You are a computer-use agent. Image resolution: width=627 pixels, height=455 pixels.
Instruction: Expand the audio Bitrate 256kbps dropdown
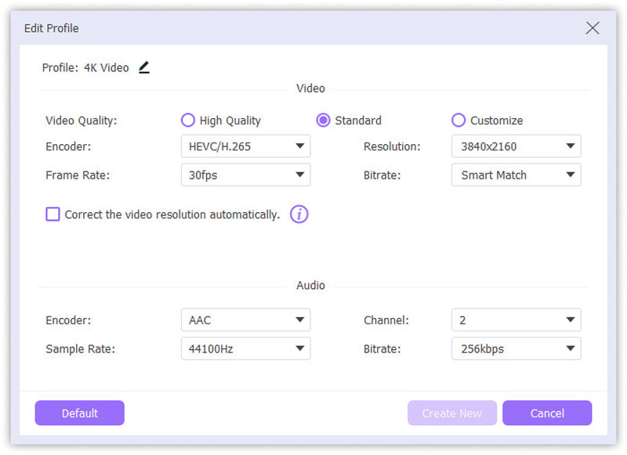coord(516,348)
